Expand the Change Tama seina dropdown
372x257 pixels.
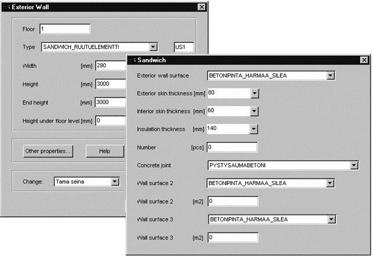[x=115, y=182]
